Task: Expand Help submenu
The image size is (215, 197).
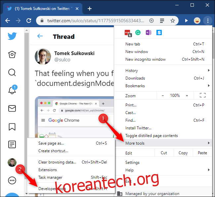Action: pos(163,170)
